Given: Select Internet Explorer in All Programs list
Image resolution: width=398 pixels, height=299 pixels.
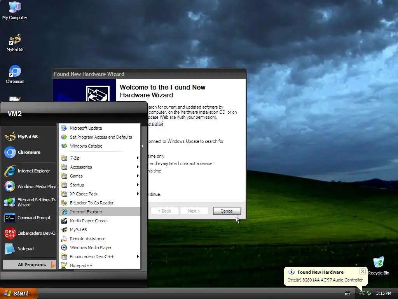Looking at the screenshot, I should pyautogui.click(x=99, y=211).
